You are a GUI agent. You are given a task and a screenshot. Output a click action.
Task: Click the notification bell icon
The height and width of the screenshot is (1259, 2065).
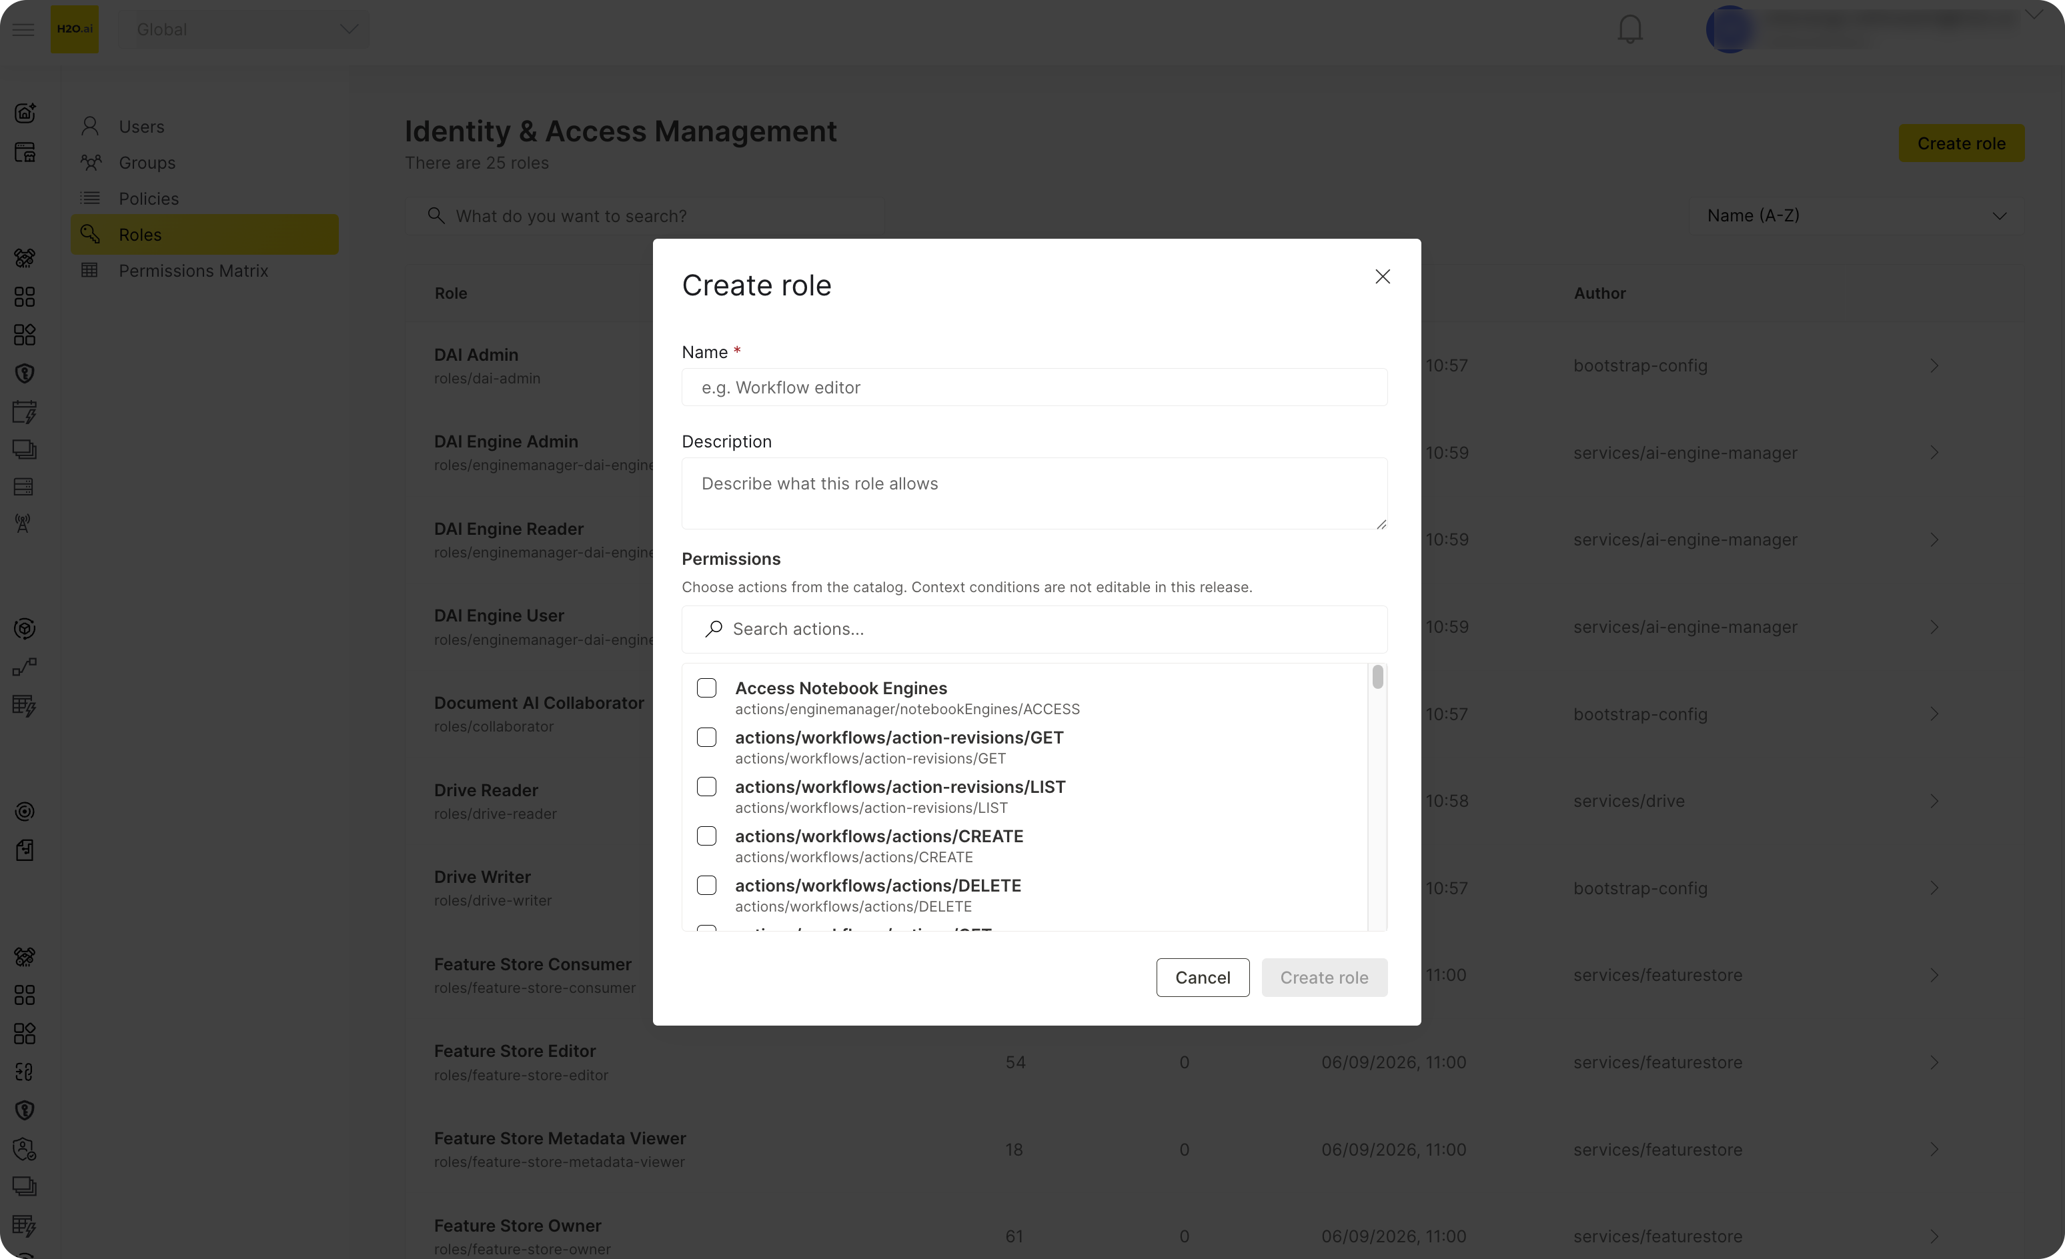tap(1629, 29)
